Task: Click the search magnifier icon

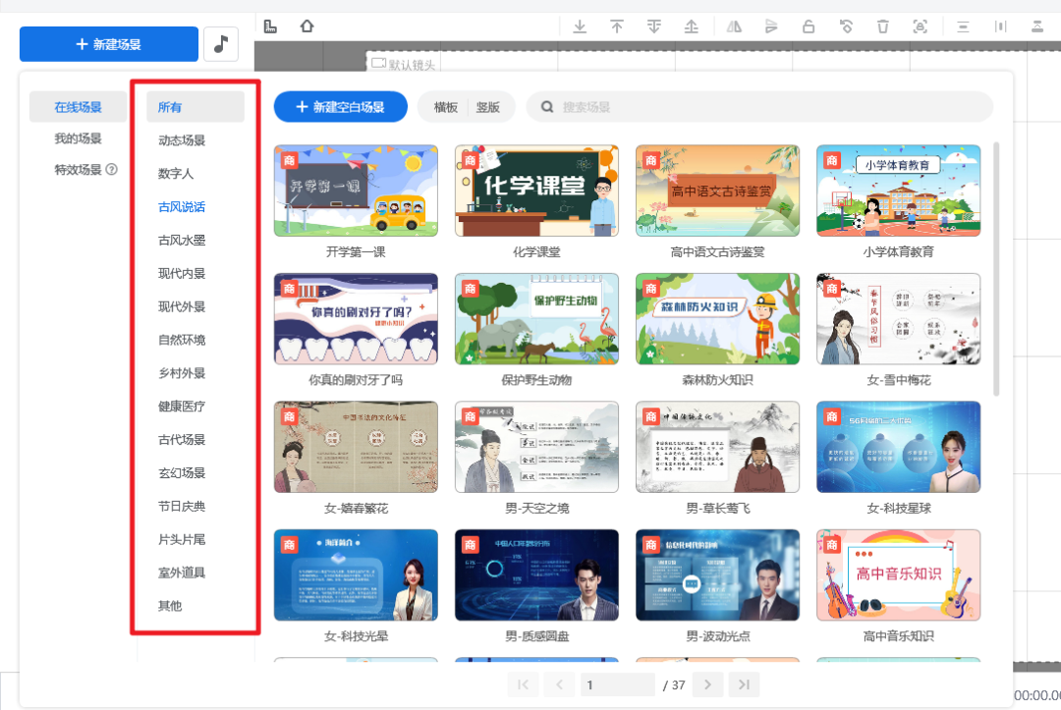Action: tap(547, 107)
